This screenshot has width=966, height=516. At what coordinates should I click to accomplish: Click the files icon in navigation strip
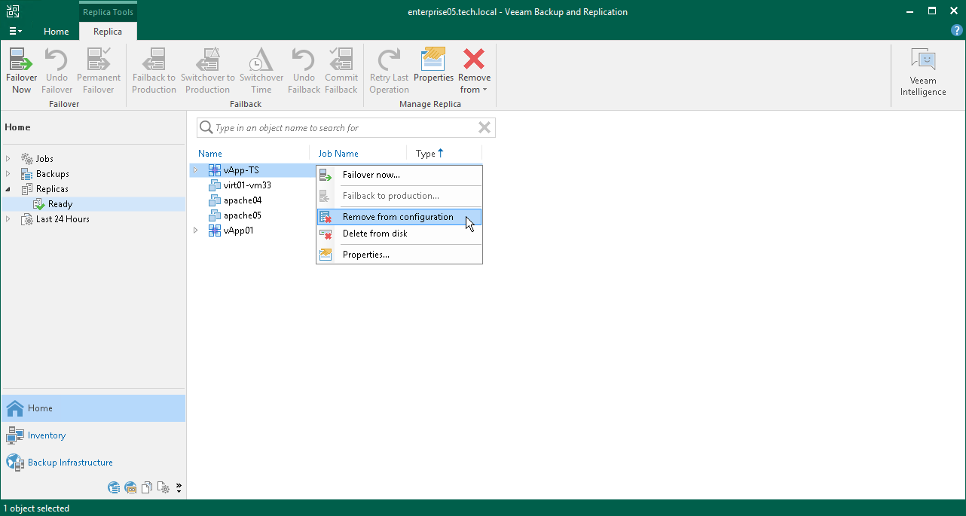pyautogui.click(x=147, y=487)
